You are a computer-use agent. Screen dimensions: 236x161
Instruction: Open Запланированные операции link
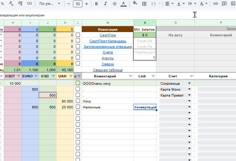point(108,47)
